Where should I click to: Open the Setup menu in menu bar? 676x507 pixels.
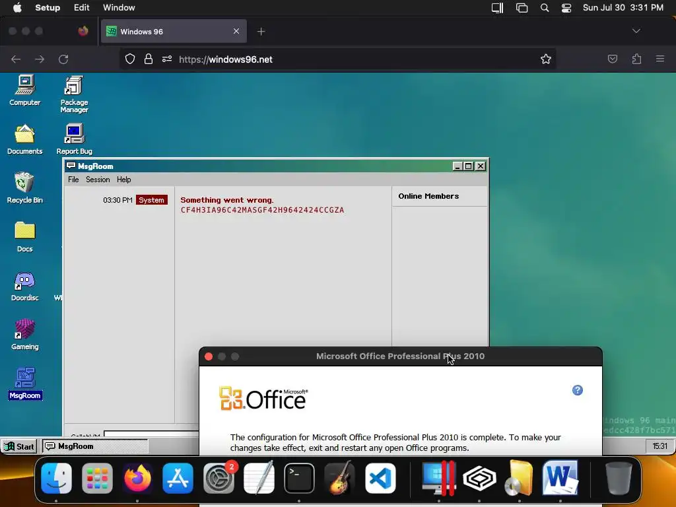(x=48, y=8)
